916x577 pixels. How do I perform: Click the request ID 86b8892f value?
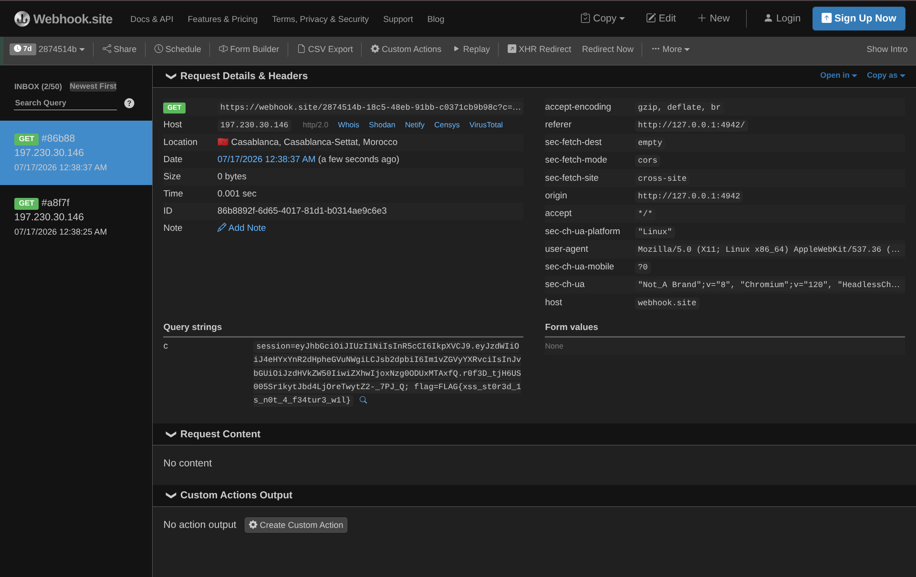pyautogui.click(x=302, y=211)
